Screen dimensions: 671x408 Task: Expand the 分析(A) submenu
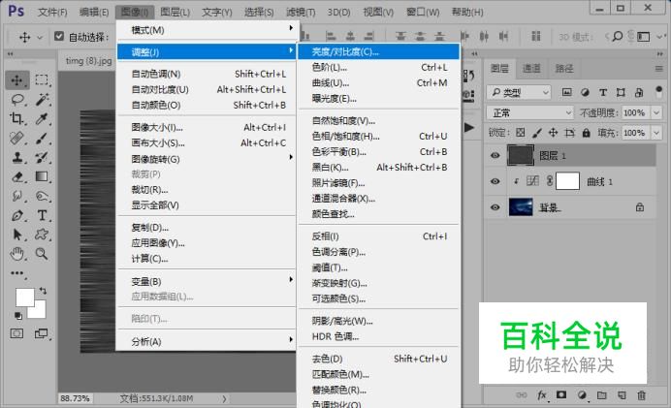pyautogui.click(x=207, y=341)
